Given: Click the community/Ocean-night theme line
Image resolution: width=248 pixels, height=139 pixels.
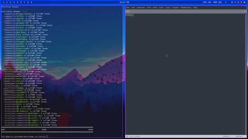Looking at the screenshot, I should (x=26, y=49).
